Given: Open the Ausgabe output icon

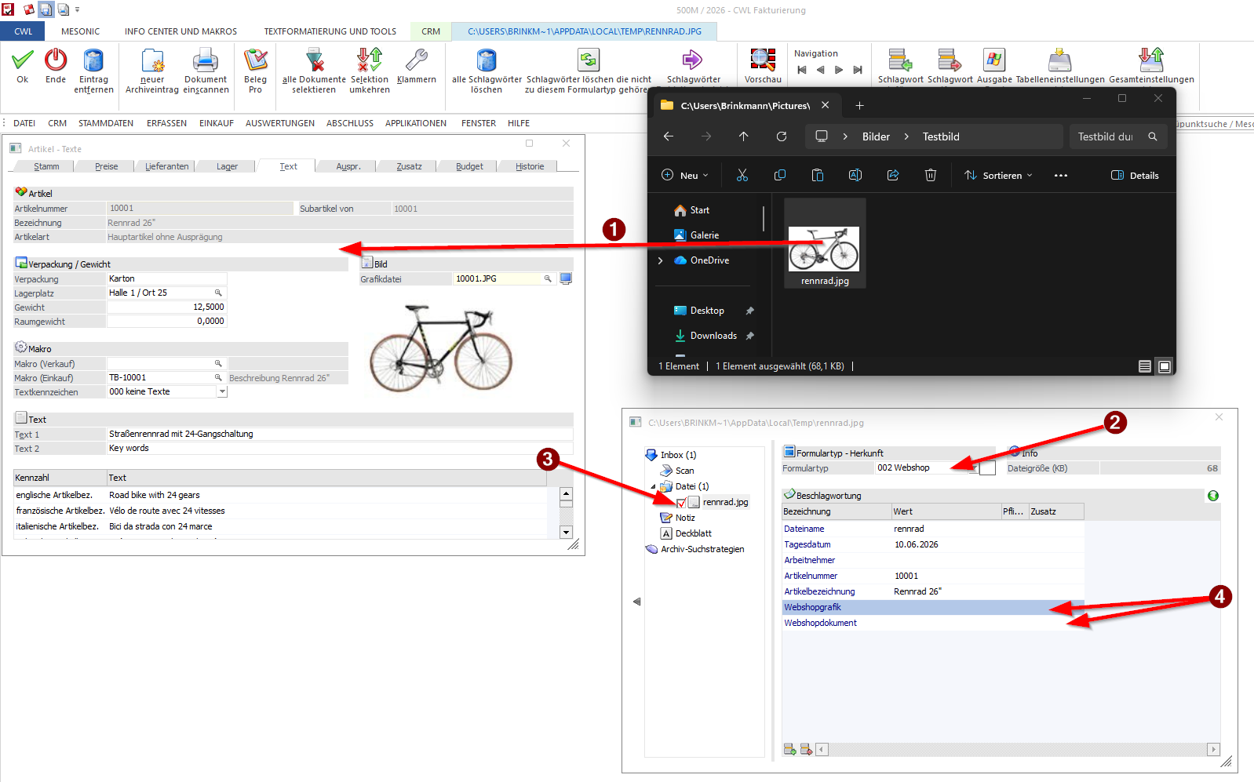Looking at the screenshot, I should tap(994, 60).
